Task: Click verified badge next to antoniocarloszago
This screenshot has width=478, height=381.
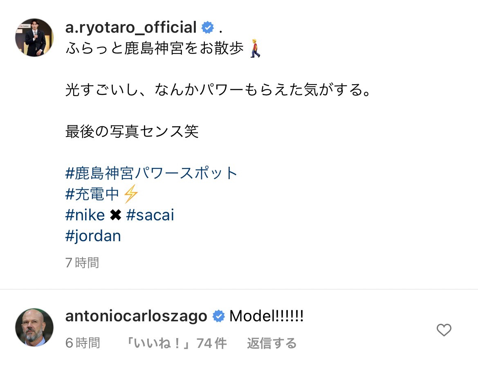Action: coord(218,316)
